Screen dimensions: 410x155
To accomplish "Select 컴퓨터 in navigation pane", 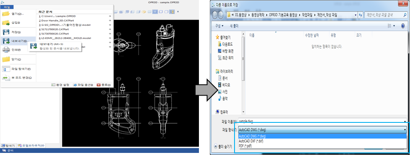I will point(222,112).
